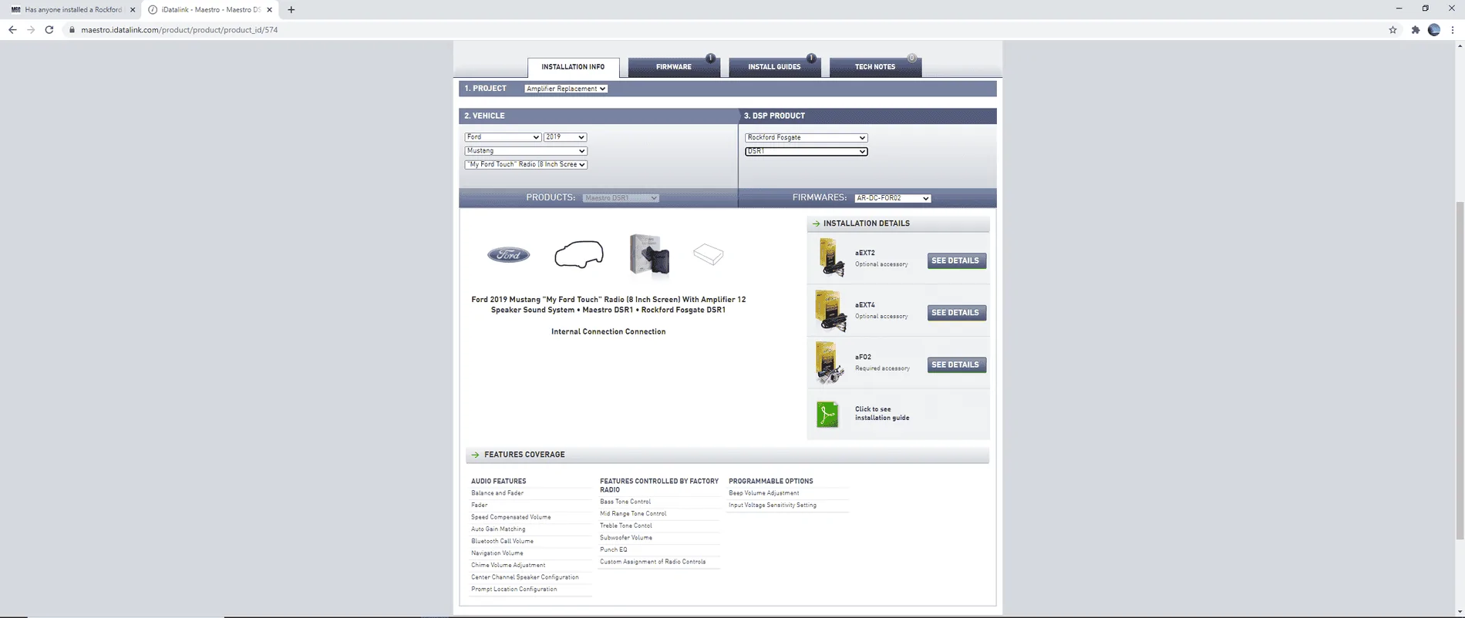This screenshot has height=618, width=1465.
Task: Click Custom Assignment of Radio Controls
Action: (x=652, y=562)
